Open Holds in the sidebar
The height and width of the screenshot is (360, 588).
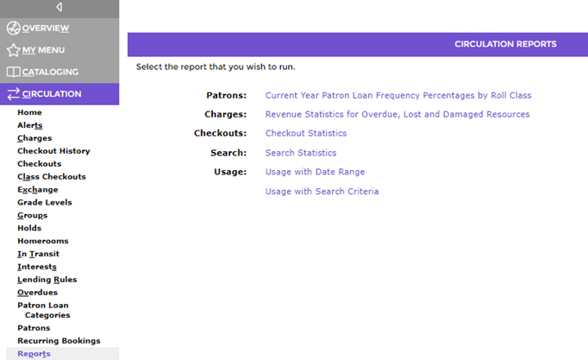pos(29,228)
